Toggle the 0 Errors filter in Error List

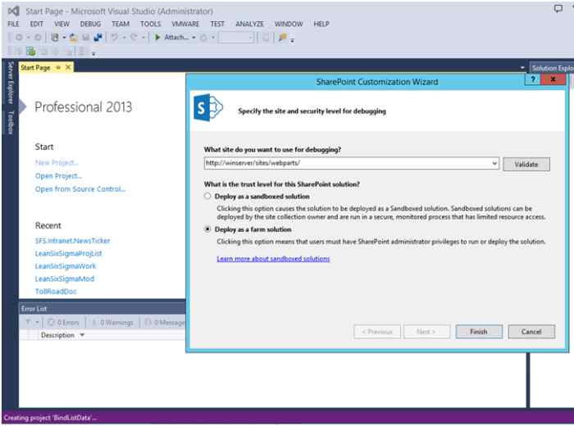(63, 322)
